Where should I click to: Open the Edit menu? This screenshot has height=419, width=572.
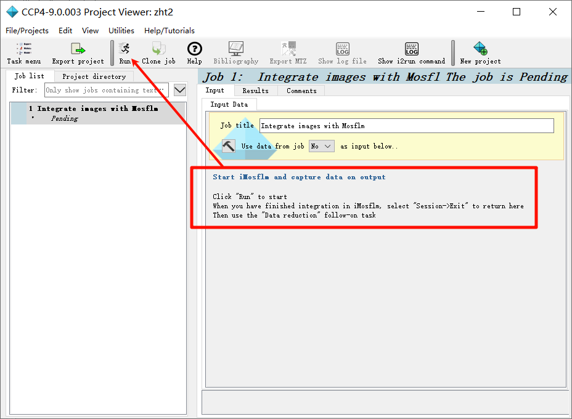65,31
